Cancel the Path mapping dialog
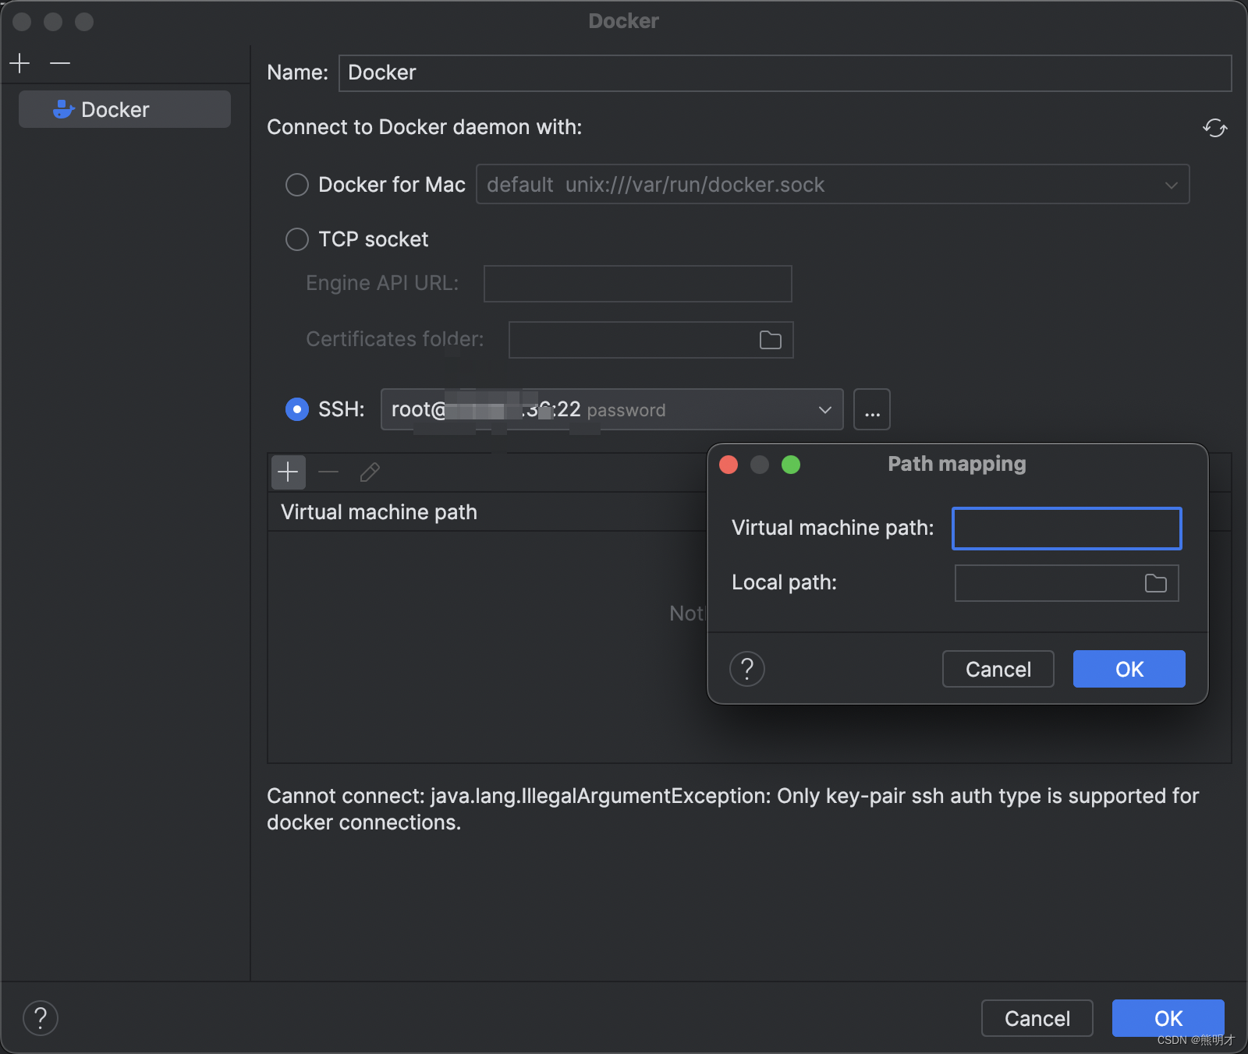Screen dimensions: 1248x1054 pos(998,669)
